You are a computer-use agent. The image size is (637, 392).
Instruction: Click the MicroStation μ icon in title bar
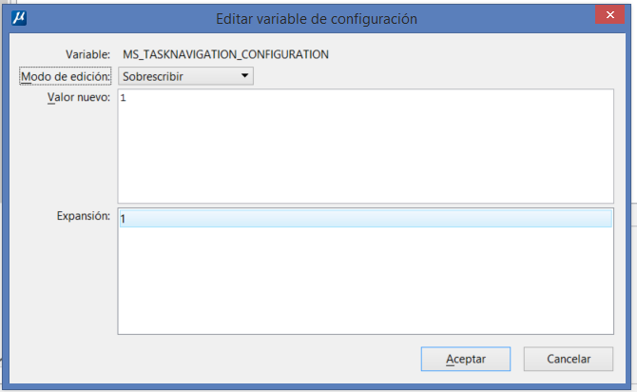19,18
